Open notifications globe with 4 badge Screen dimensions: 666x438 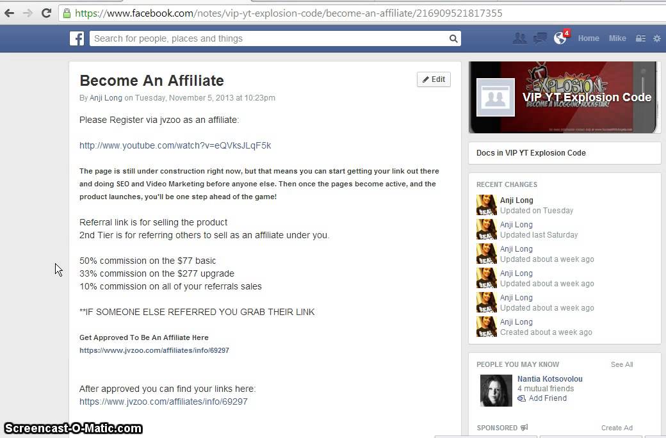(561, 38)
